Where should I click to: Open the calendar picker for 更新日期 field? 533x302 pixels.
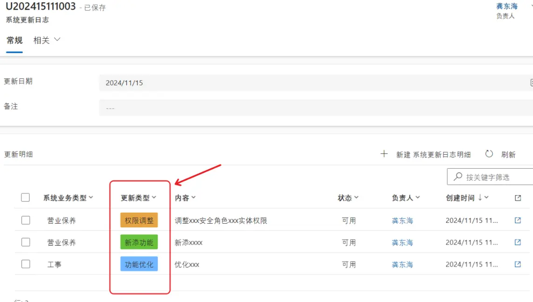531,82
